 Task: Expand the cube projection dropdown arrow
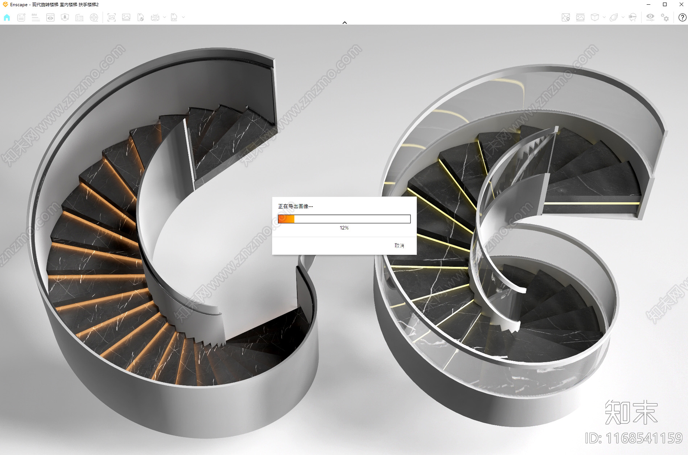tap(604, 18)
